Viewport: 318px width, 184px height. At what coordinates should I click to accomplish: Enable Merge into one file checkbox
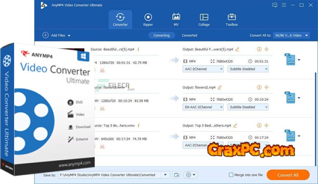(231, 175)
